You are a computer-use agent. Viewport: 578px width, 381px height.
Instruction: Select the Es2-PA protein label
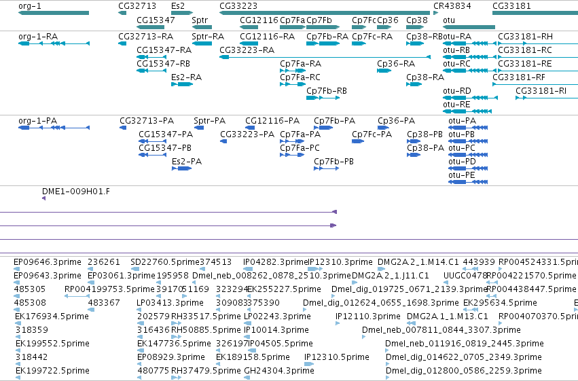coord(187,162)
